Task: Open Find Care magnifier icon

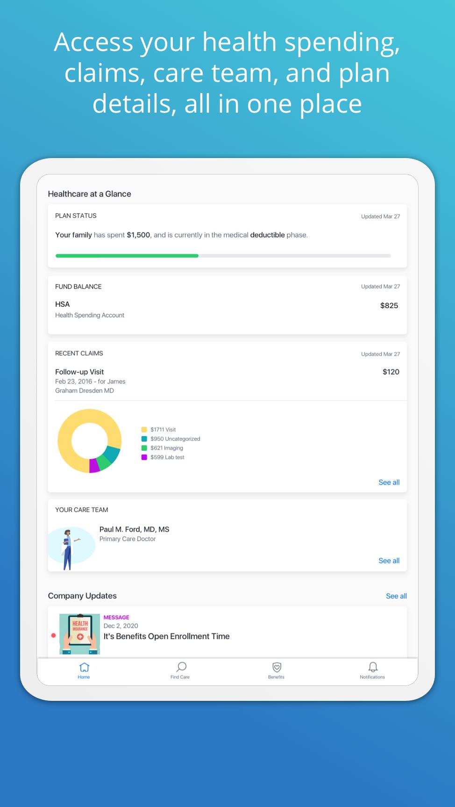Action: coord(181,667)
